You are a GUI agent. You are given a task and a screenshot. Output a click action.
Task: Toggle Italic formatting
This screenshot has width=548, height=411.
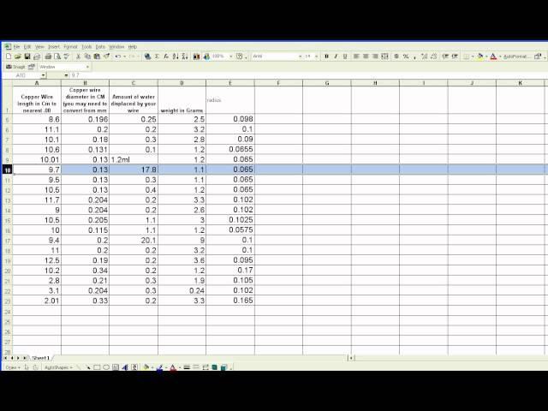point(336,57)
